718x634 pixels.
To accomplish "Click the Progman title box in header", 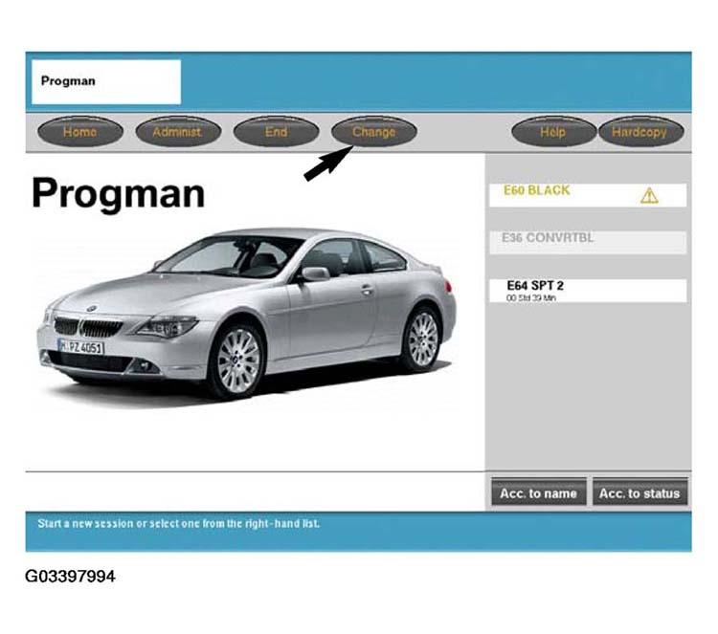I will click(x=106, y=81).
